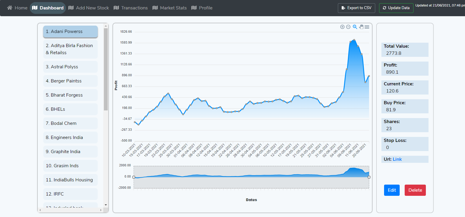Click the Profit 890.1 value
This screenshot has width=465, height=217.
point(392,72)
